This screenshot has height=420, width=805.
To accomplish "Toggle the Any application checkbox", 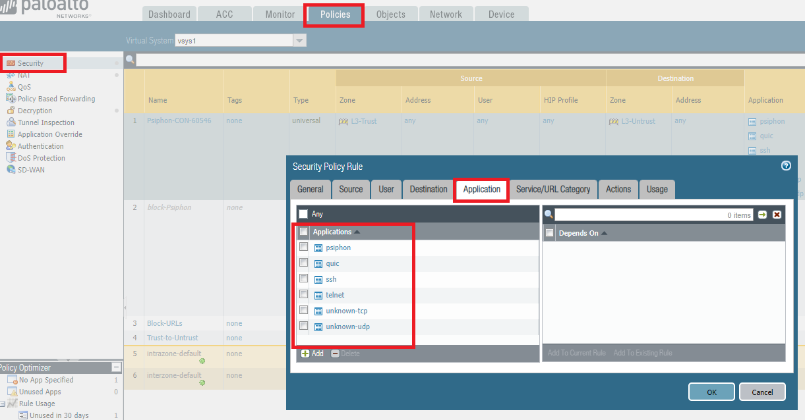I will tap(303, 214).
